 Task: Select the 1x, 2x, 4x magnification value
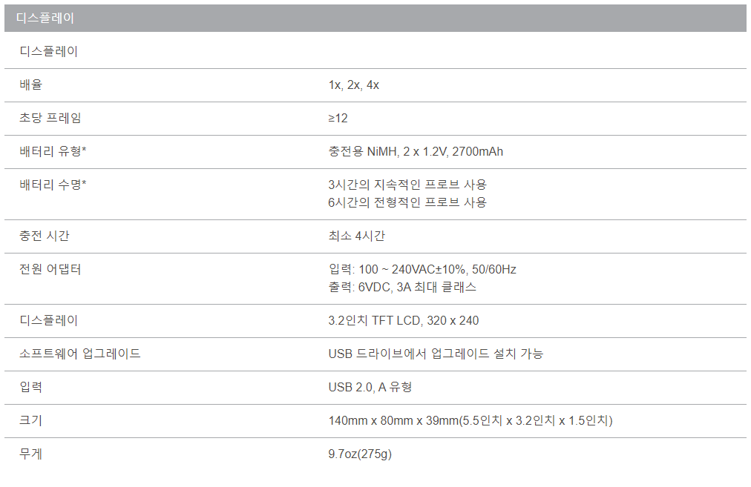coord(354,85)
